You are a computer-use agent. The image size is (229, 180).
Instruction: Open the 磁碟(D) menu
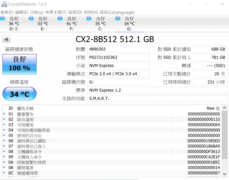pyautogui.click(x=75, y=12)
